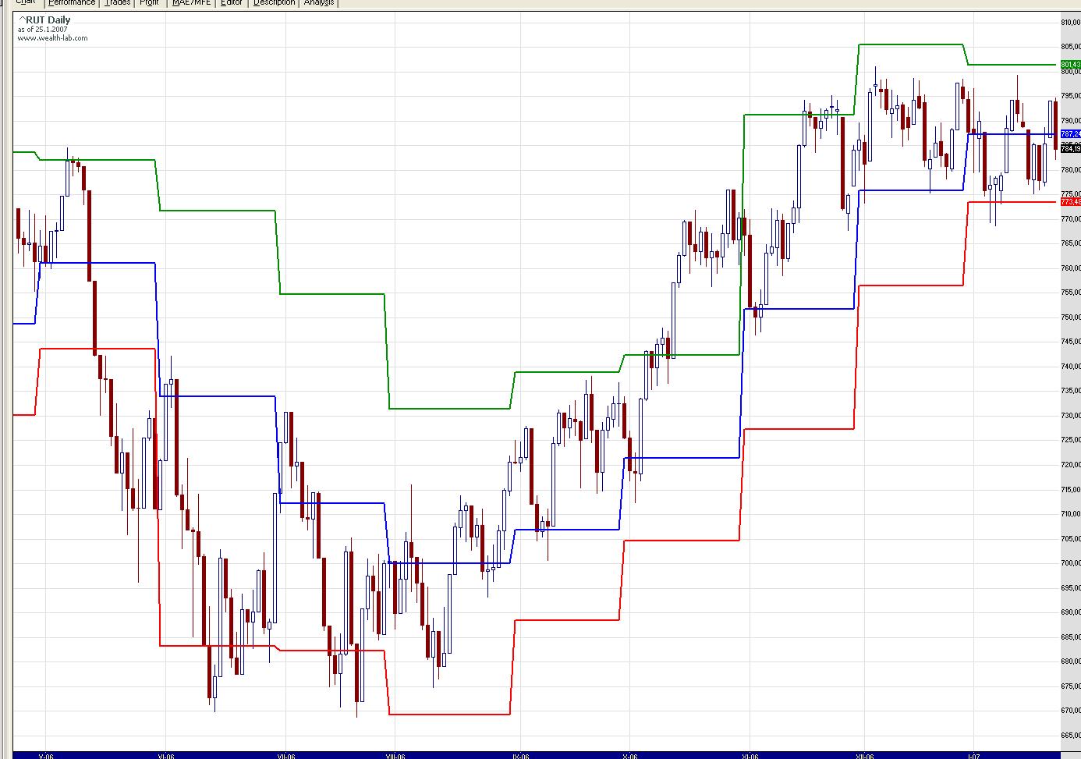This screenshot has height=759, width=1081.
Task: Click the red 773,48 price tag
Action: point(1071,202)
